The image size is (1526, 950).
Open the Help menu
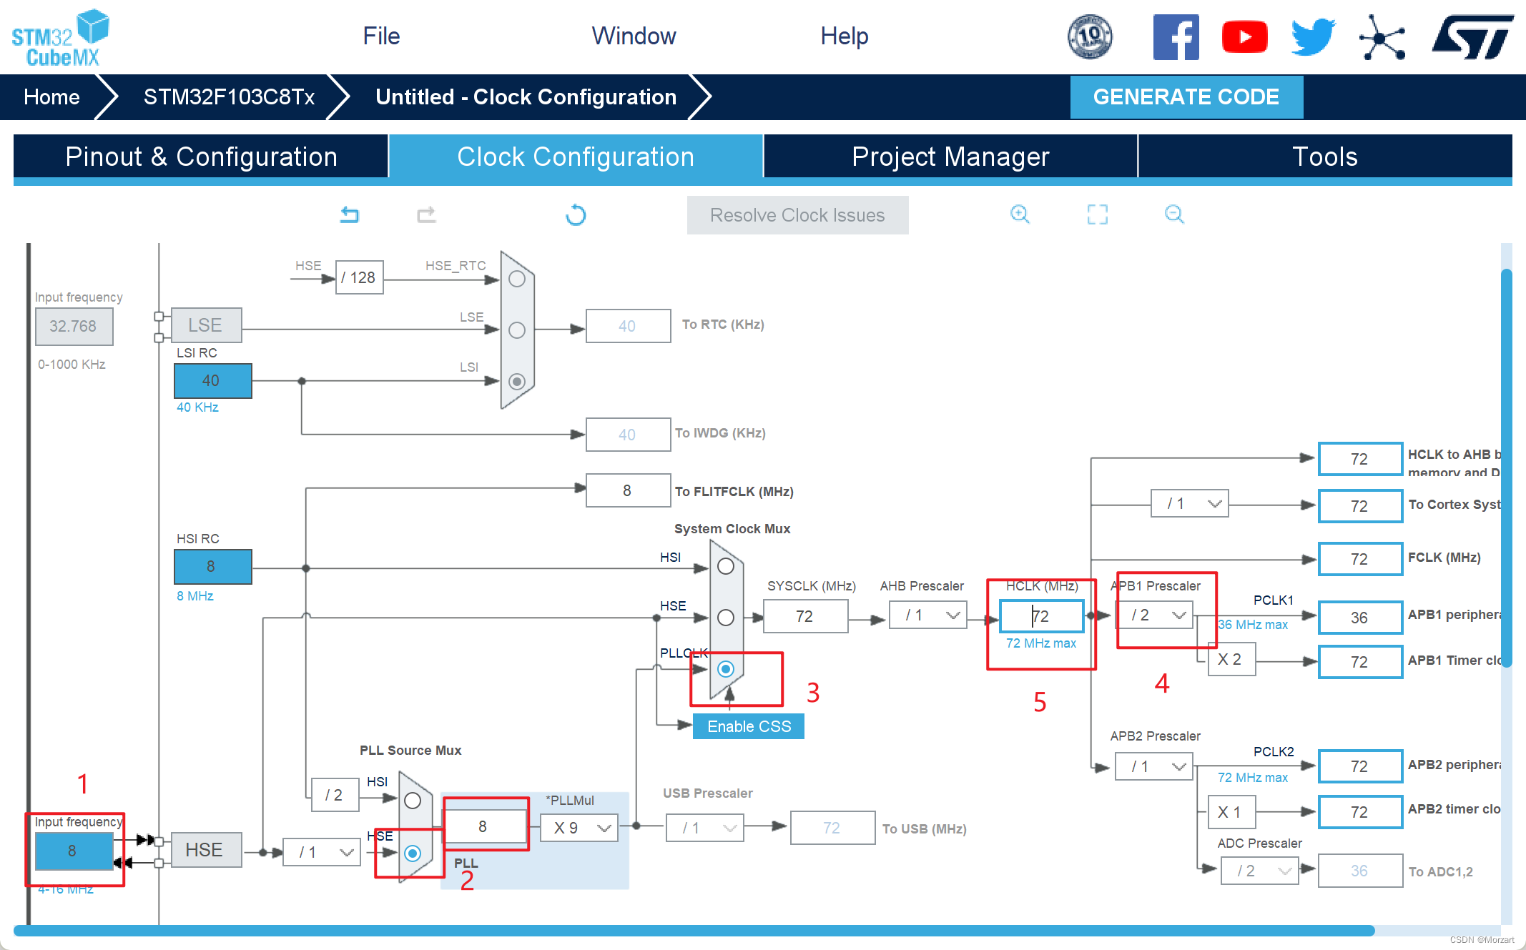coord(844,36)
